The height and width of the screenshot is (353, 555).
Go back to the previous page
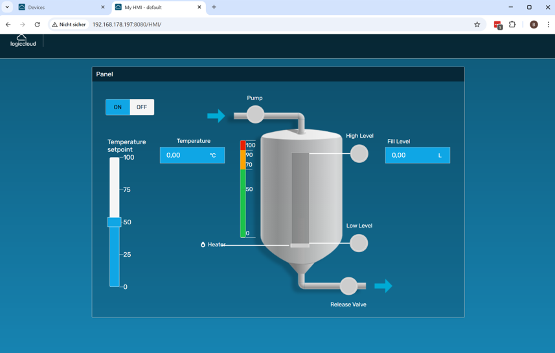(8, 25)
